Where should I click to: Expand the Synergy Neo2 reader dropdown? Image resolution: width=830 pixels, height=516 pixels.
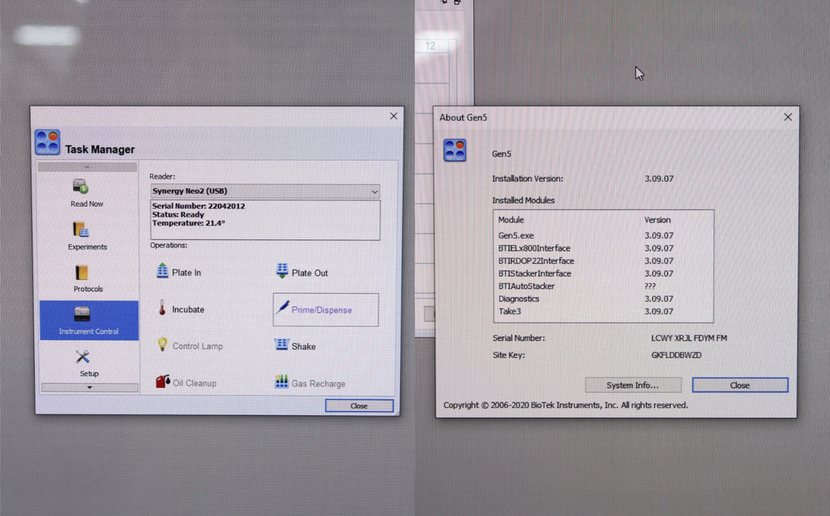pos(265,191)
